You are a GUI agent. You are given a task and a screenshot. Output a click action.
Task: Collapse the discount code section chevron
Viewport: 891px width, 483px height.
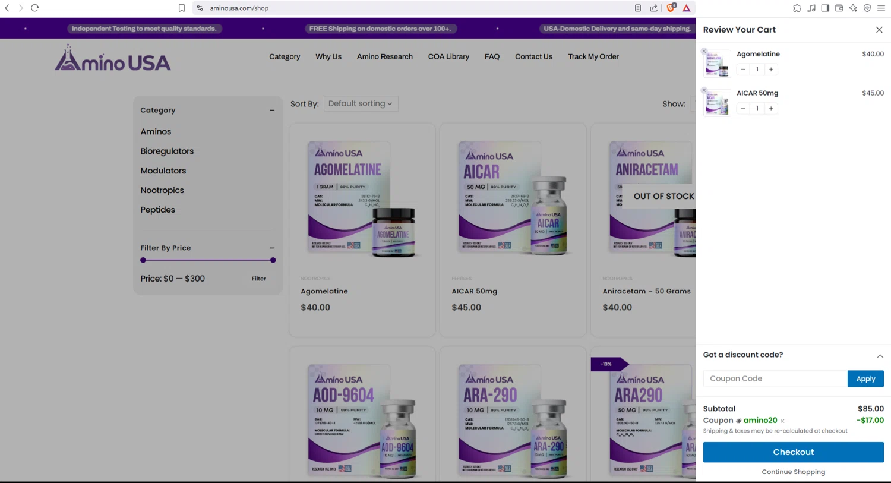point(880,356)
